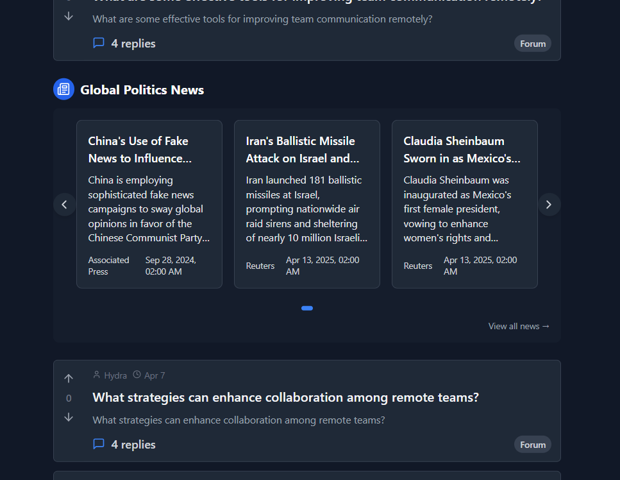The height and width of the screenshot is (480, 620).
Task: Click team communication tools post description
Action: pyautogui.click(x=262, y=19)
